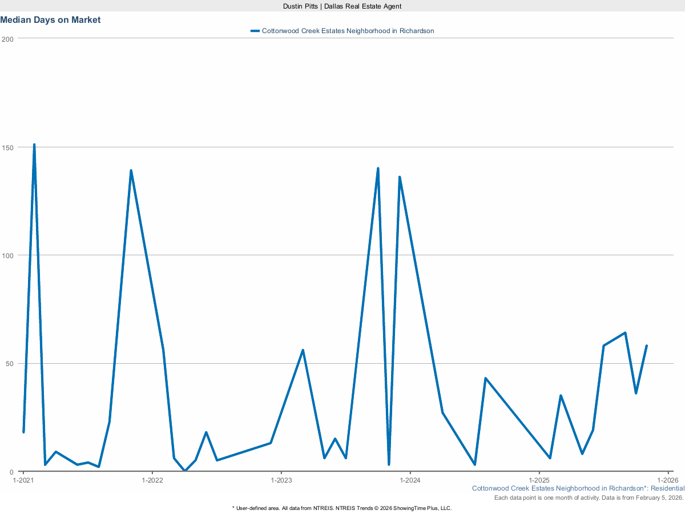Select the 1-2021 x-axis tick label
Viewport: 685px width, 514px height.
tap(23, 480)
